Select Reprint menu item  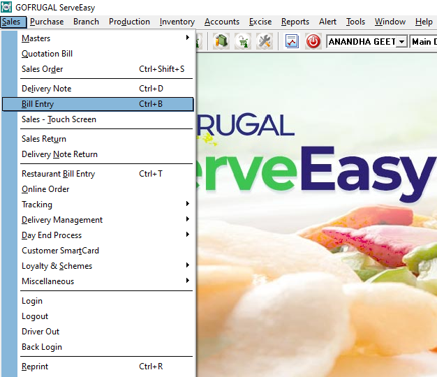point(97,366)
